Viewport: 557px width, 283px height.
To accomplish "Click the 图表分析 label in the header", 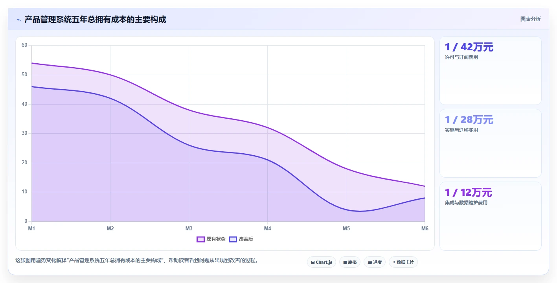I will (x=530, y=19).
